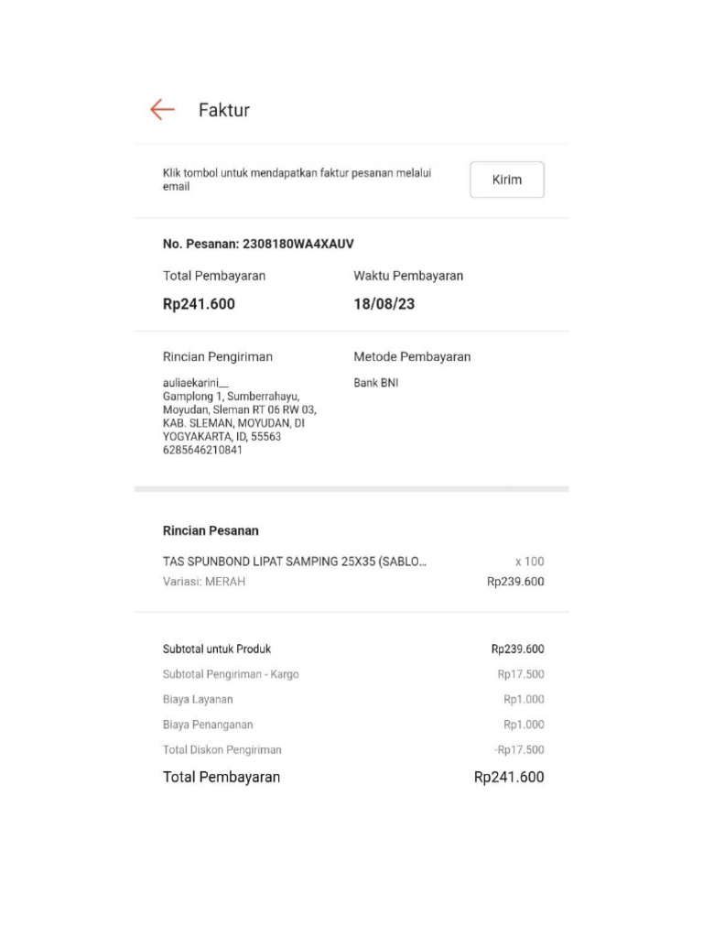The image size is (703, 938).
Task: Click the Faktur page title
Action: (x=223, y=110)
